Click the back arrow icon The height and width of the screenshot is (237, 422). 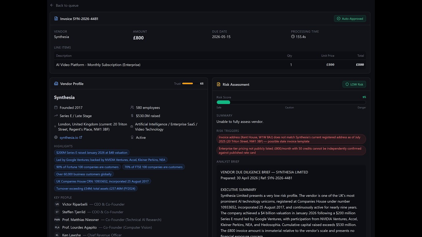pyautogui.click(x=52, y=5)
